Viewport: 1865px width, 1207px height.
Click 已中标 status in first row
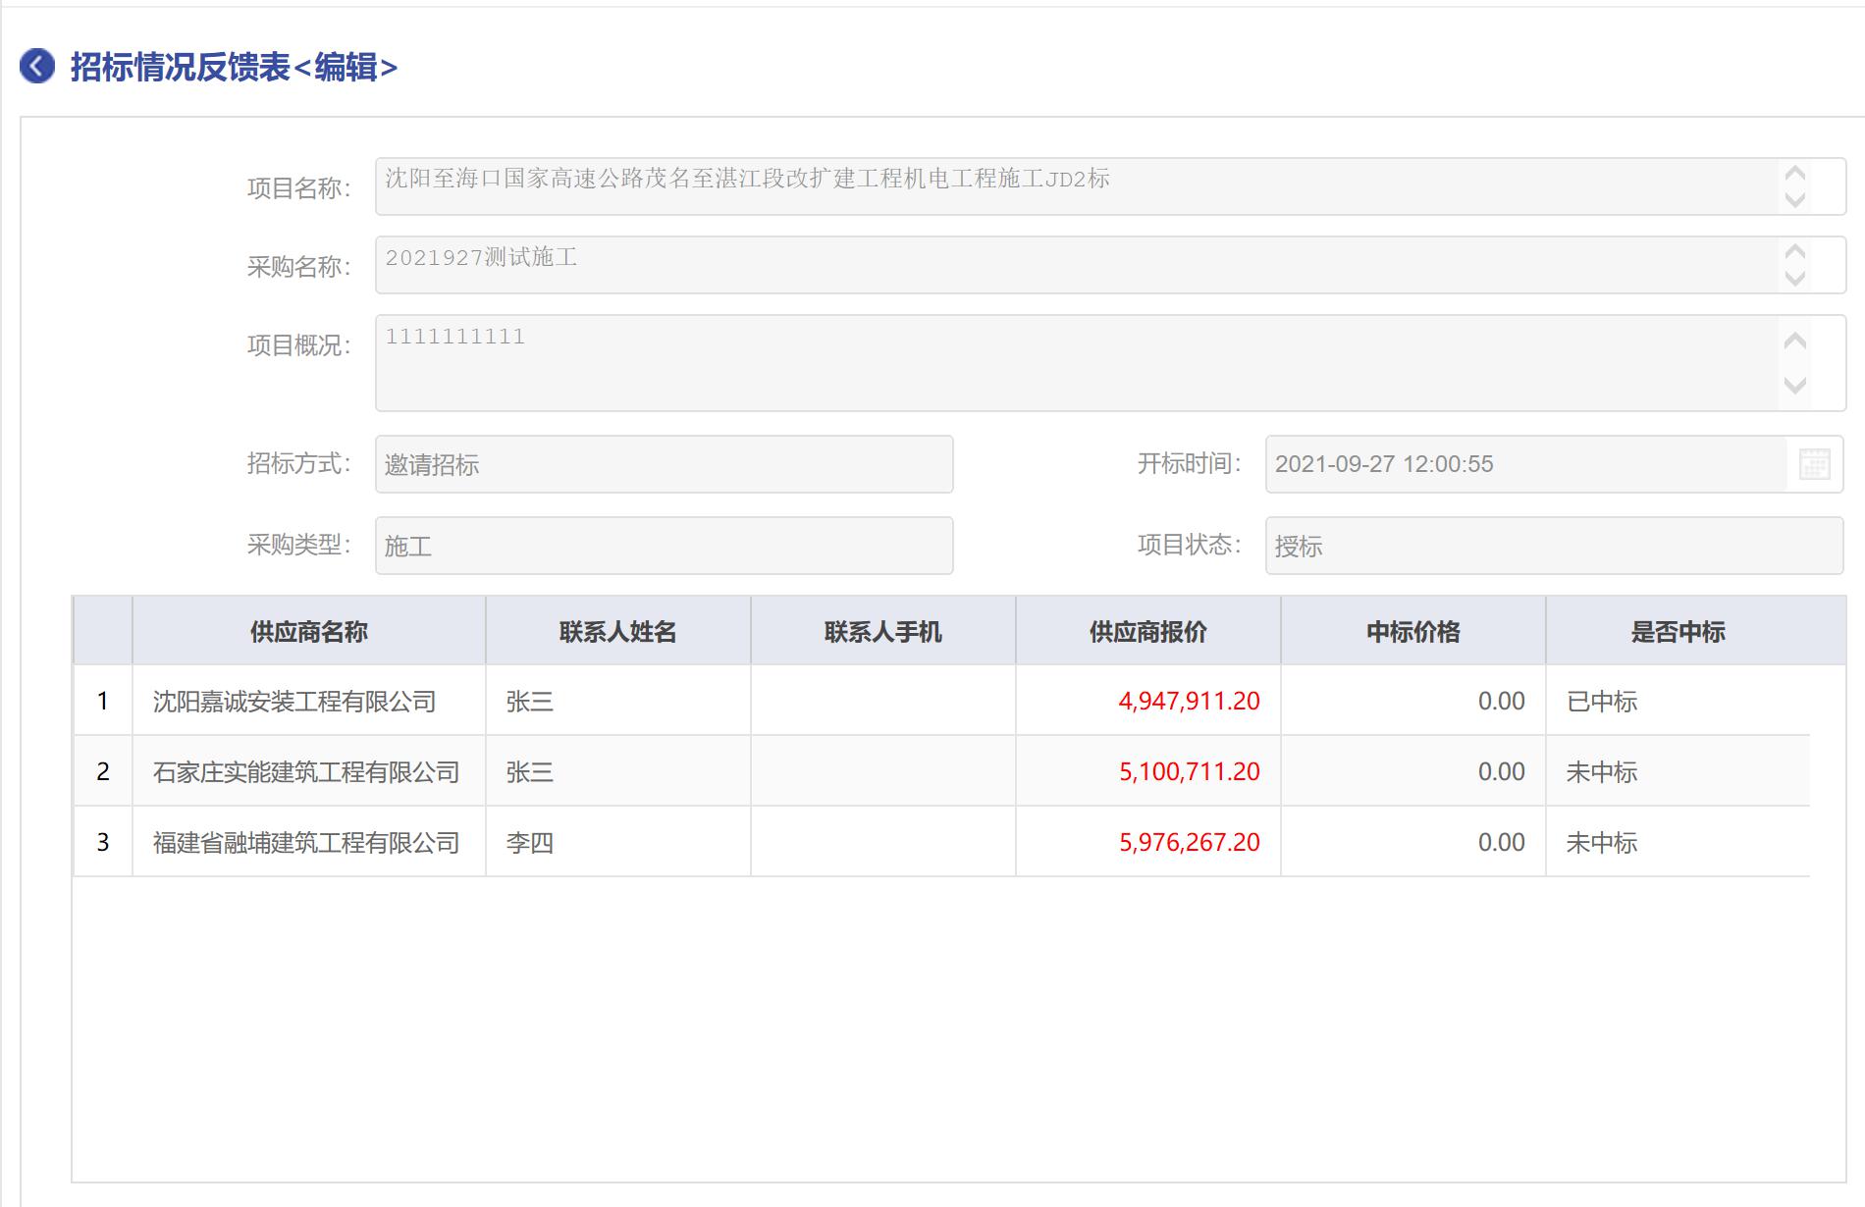click(x=1602, y=702)
